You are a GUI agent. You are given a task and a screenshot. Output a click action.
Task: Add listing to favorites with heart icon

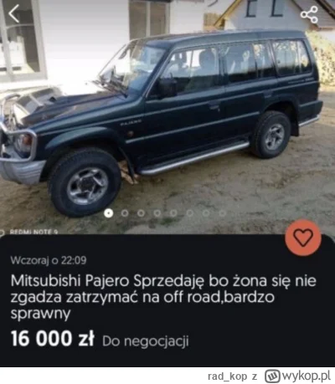[x=303, y=238]
